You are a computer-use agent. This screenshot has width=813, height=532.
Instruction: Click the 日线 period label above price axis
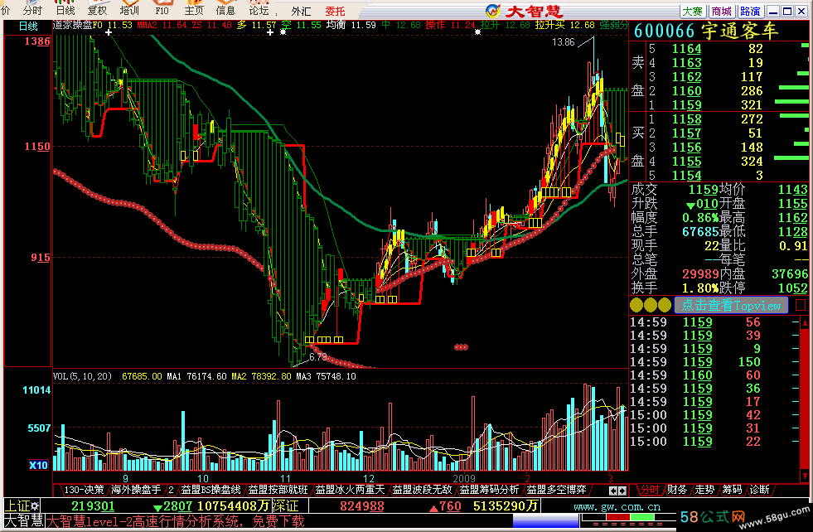pos(28,26)
